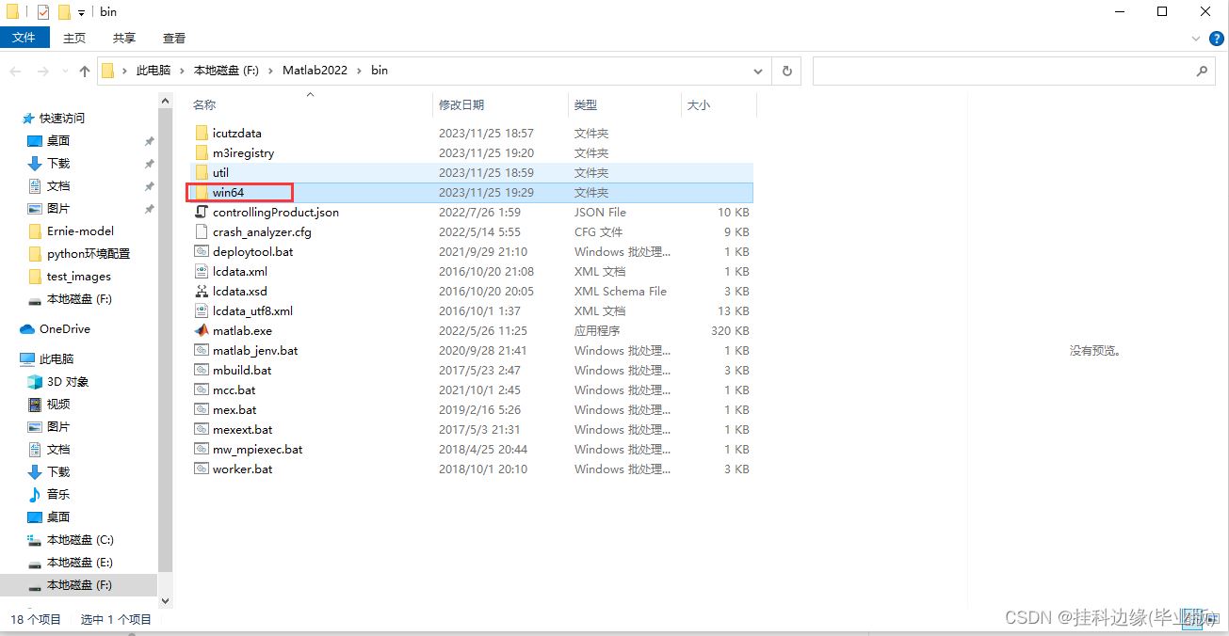Open the address bar history dropdown
The height and width of the screenshot is (636, 1229).
coord(758,71)
